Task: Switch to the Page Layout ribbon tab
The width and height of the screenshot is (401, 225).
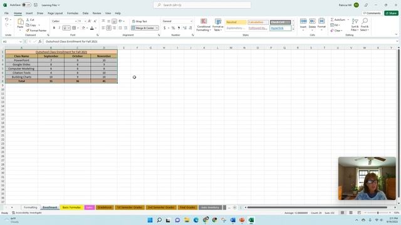Action: (x=55, y=13)
